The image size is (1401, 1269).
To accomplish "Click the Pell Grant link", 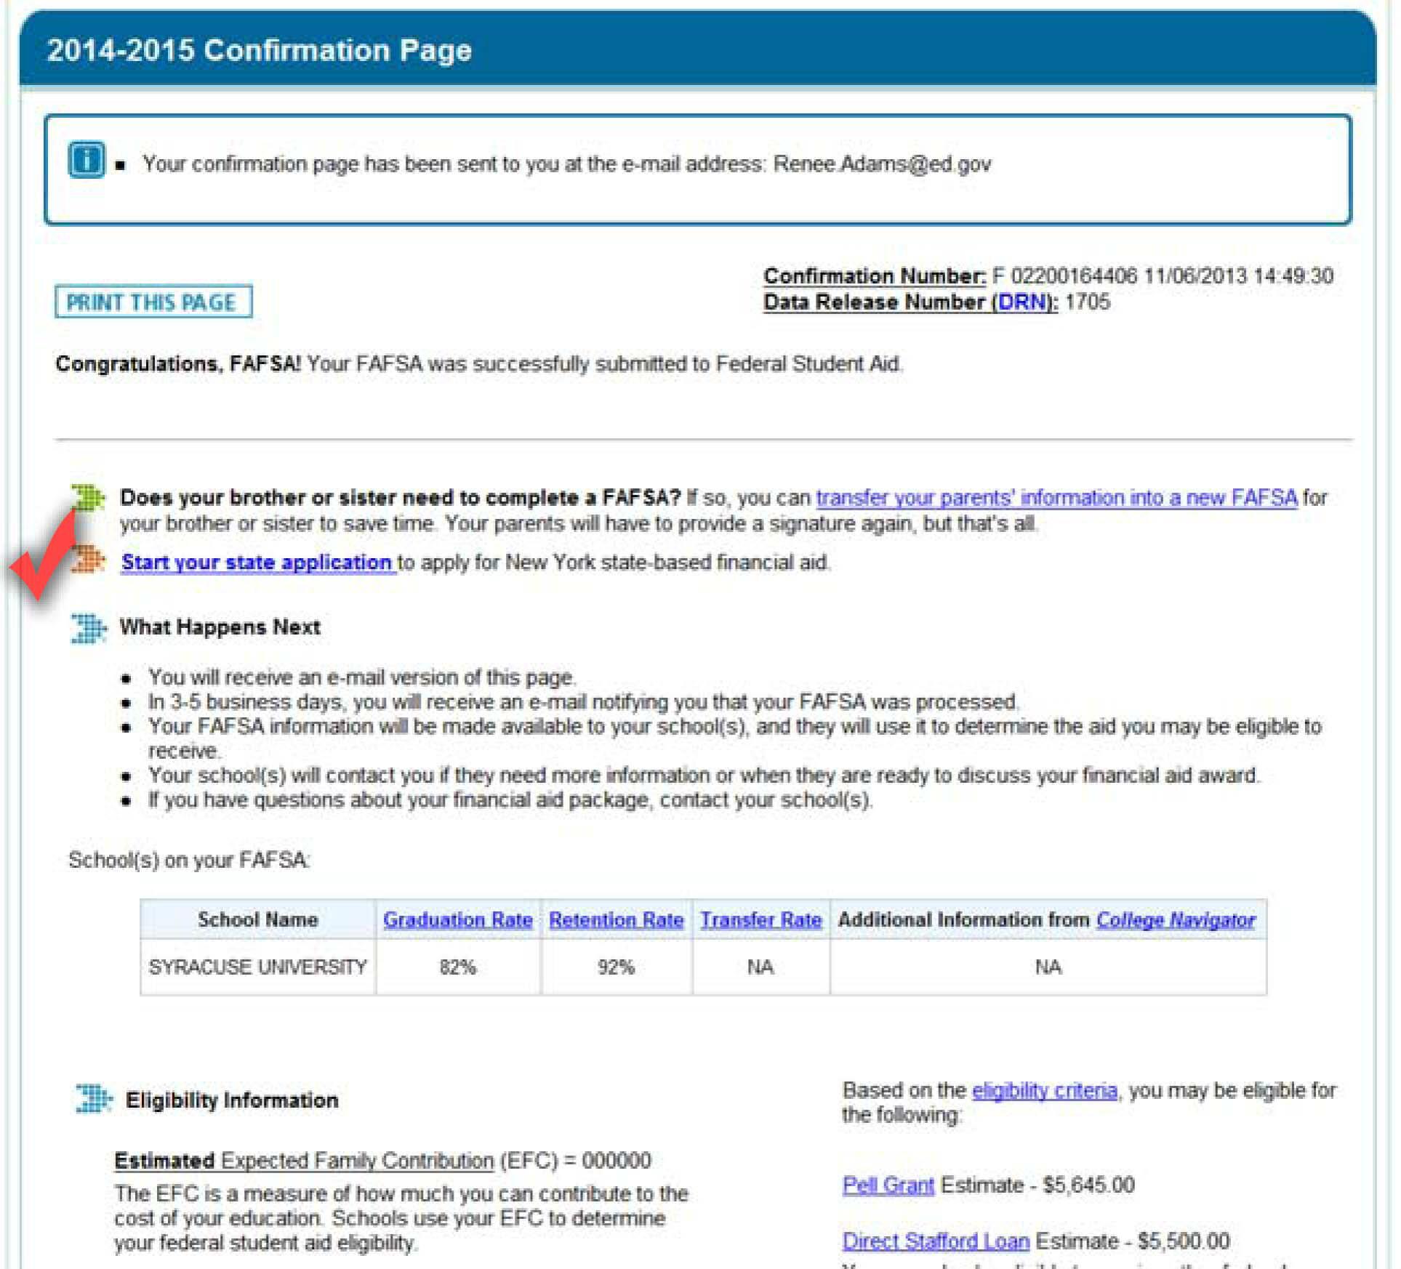I will (x=887, y=1185).
